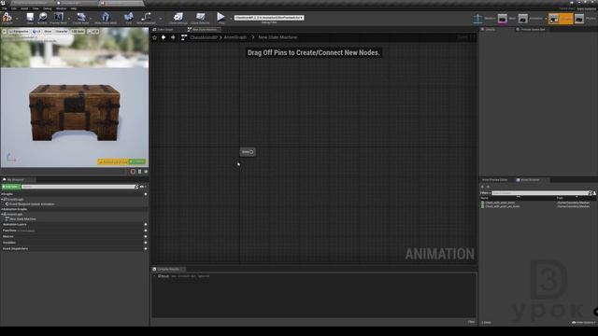The width and height of the screenshot is (598, 336).
Task: Click the pause button below the viewport
Action: coord(139,172)
